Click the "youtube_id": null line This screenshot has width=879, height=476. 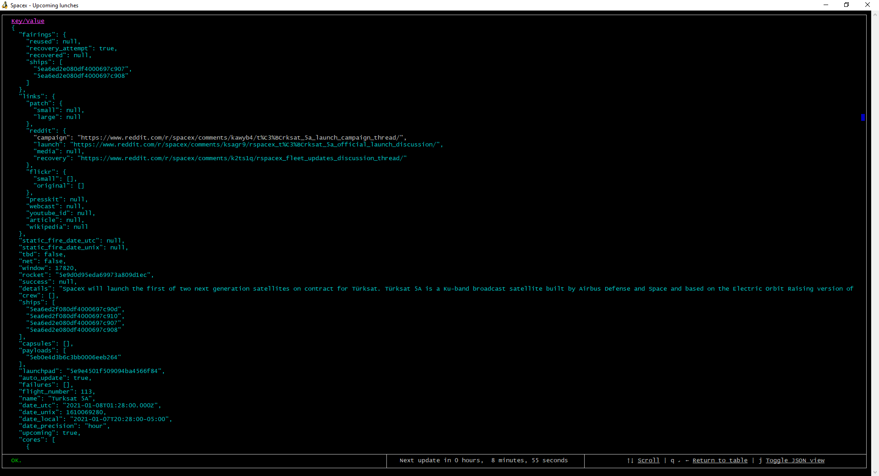click(x=60, y=213)
